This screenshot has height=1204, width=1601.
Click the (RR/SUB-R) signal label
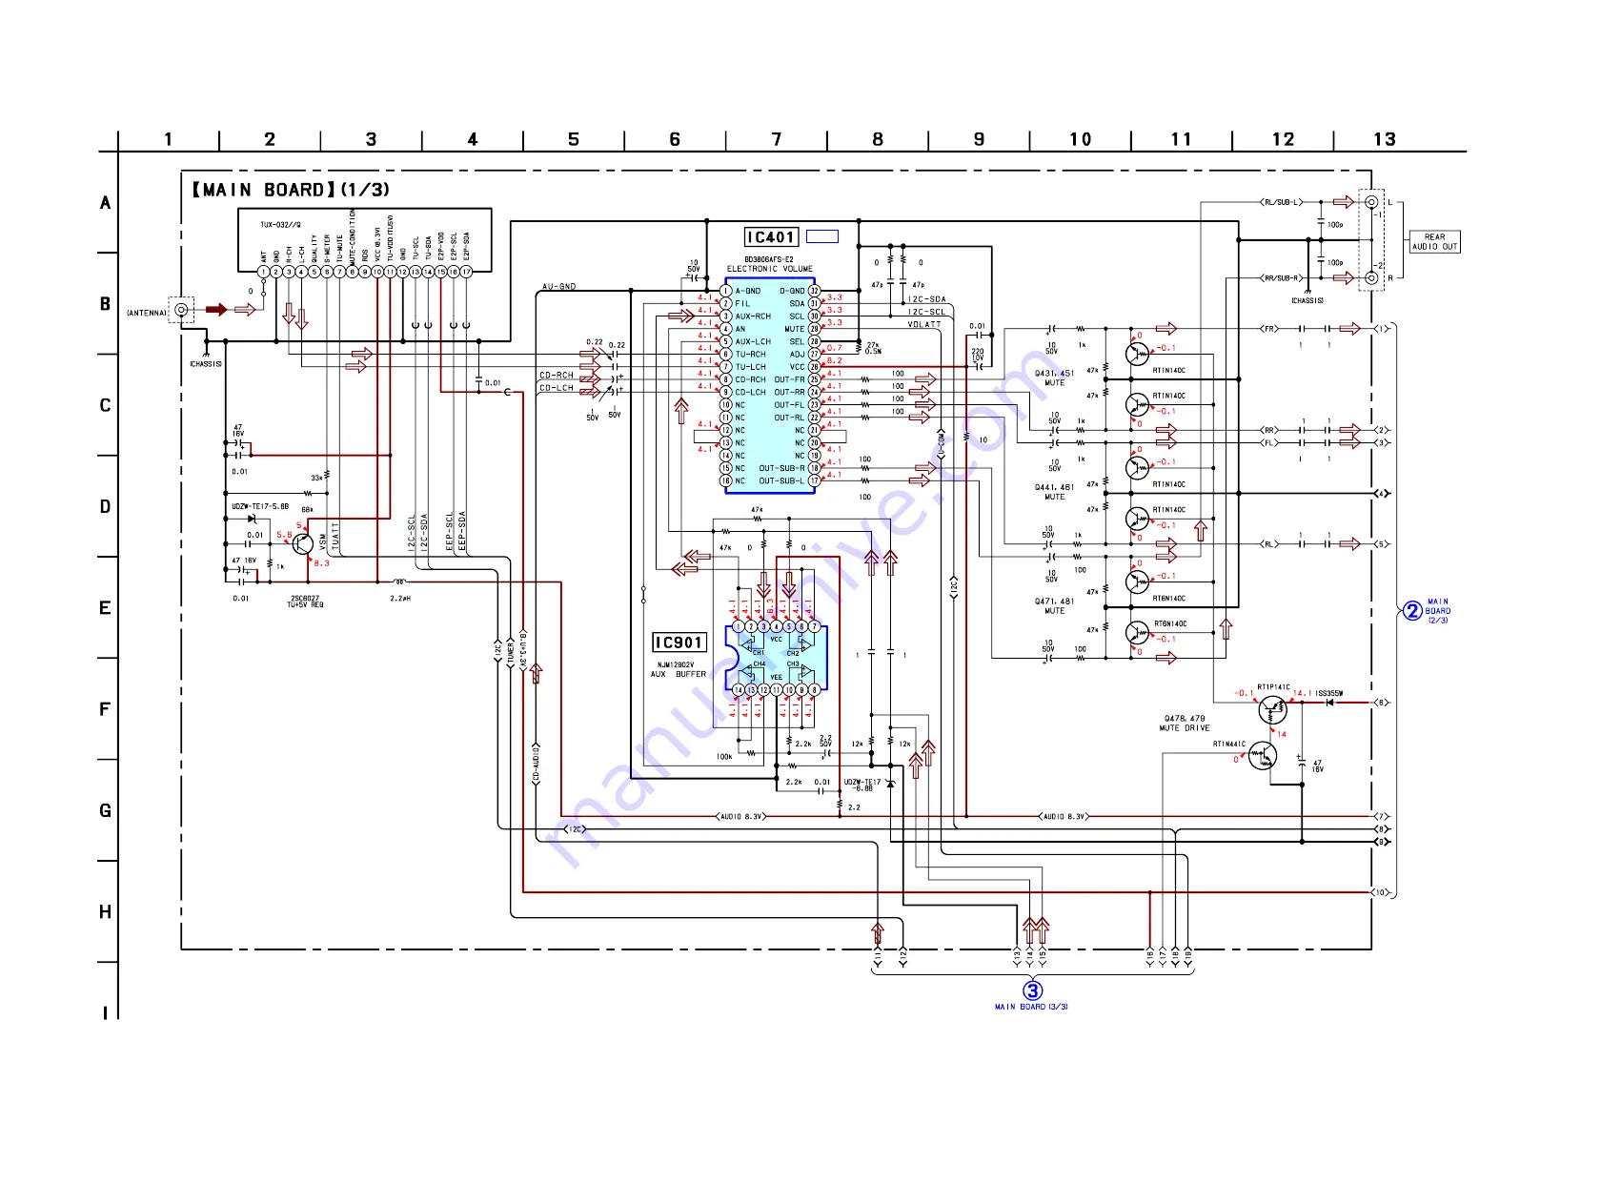pos(1282,278)
